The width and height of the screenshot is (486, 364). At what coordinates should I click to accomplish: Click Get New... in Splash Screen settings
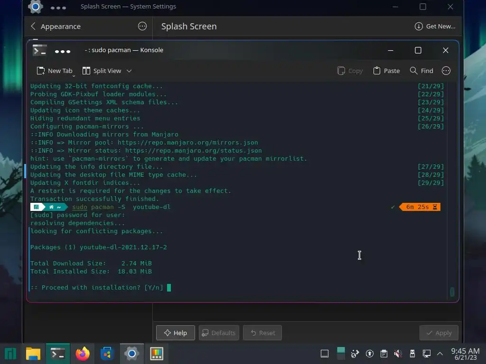(435, 27)
